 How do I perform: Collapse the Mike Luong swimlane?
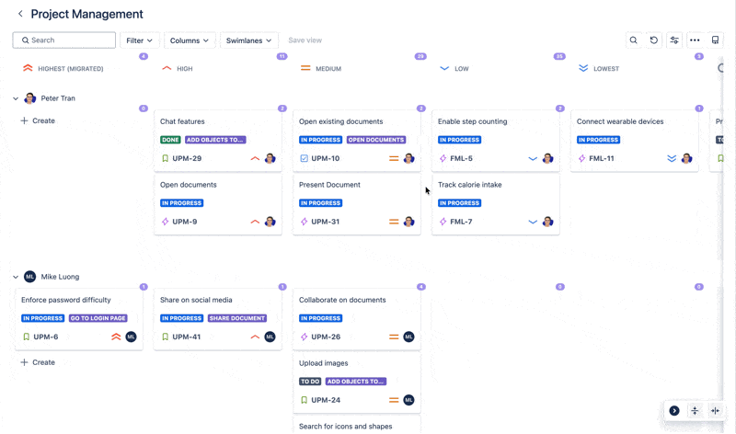pos(16,277)
